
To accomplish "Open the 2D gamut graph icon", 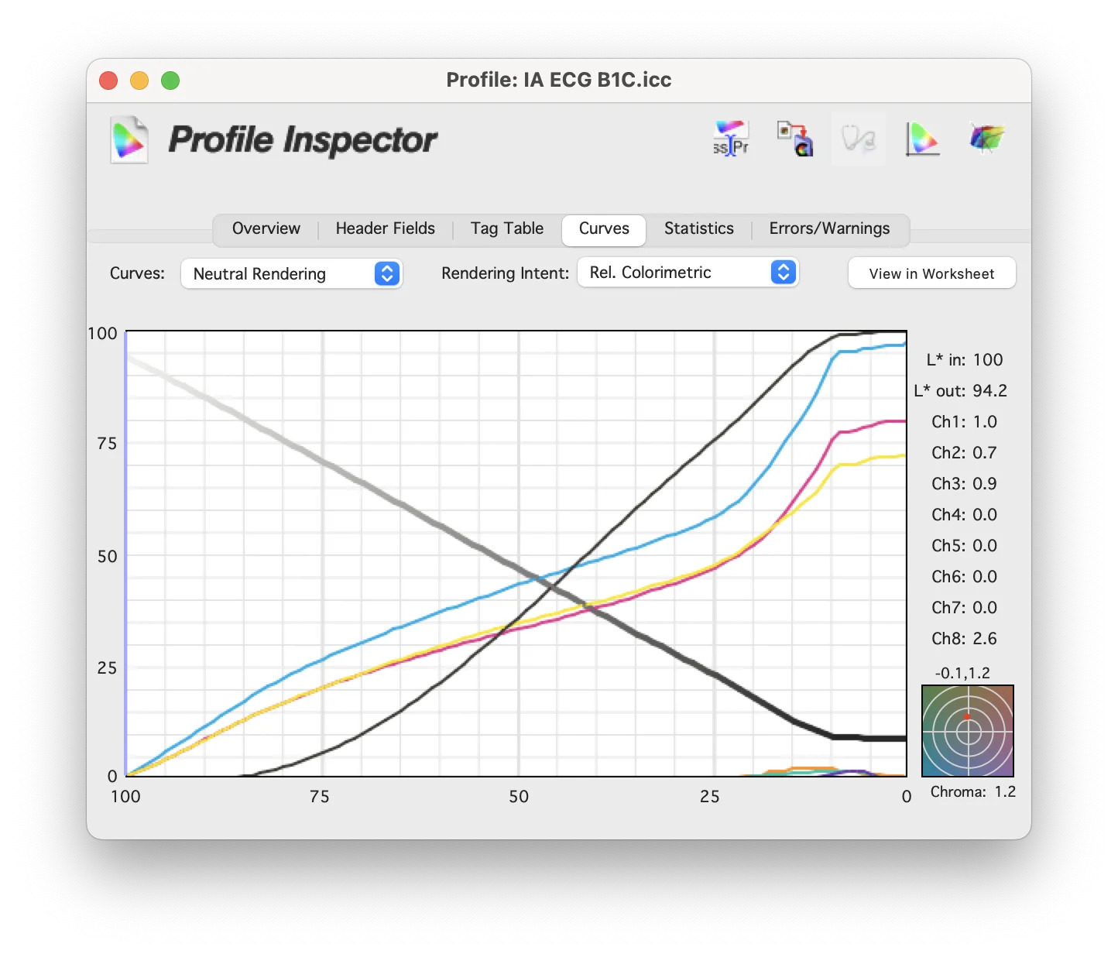I will [x=923, y=139].
